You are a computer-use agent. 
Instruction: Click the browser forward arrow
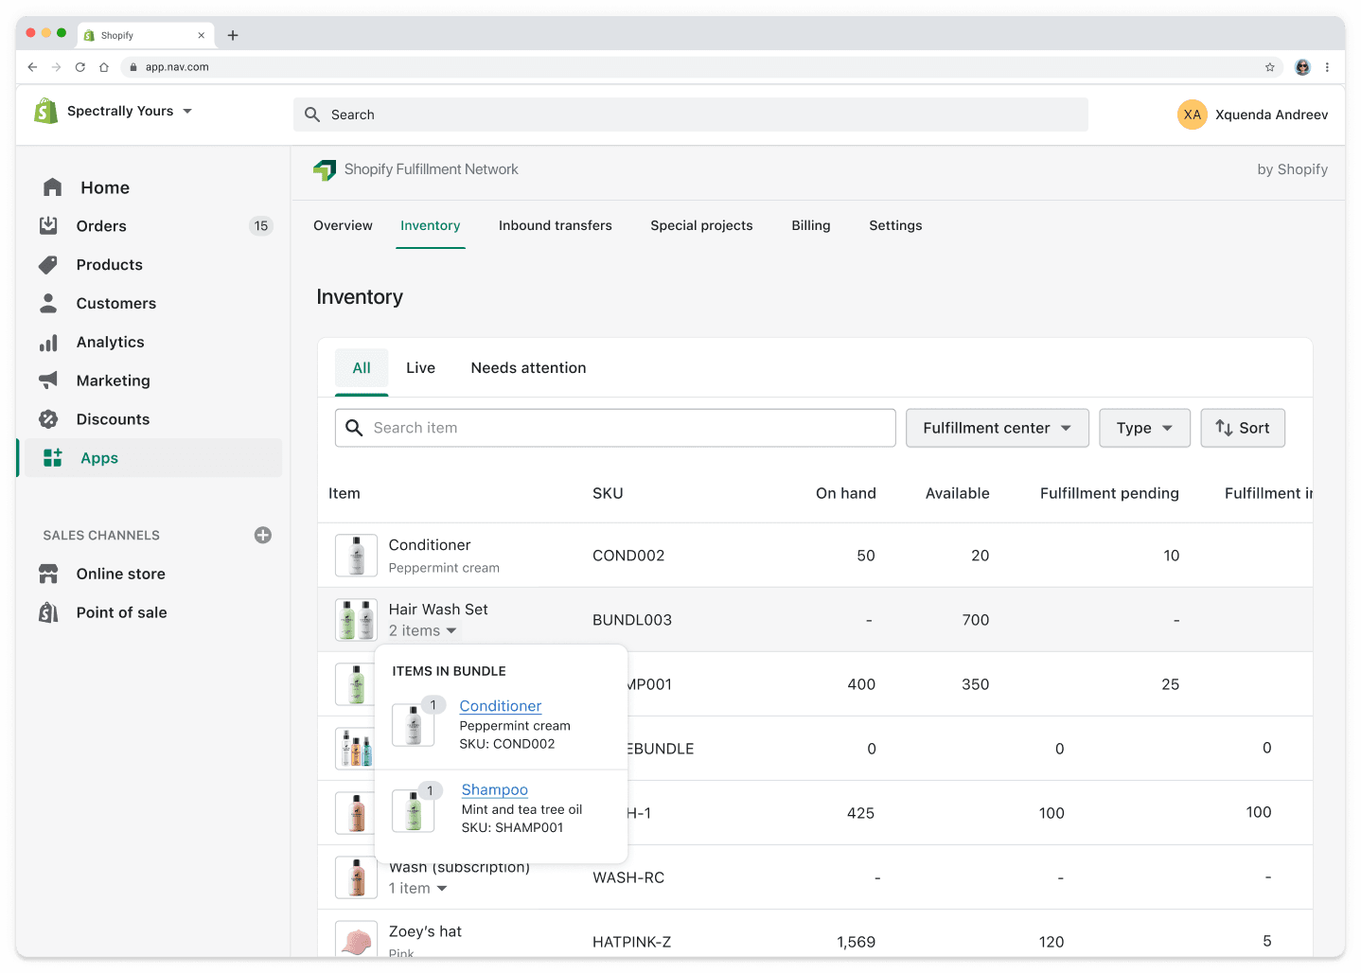[56, 67]
